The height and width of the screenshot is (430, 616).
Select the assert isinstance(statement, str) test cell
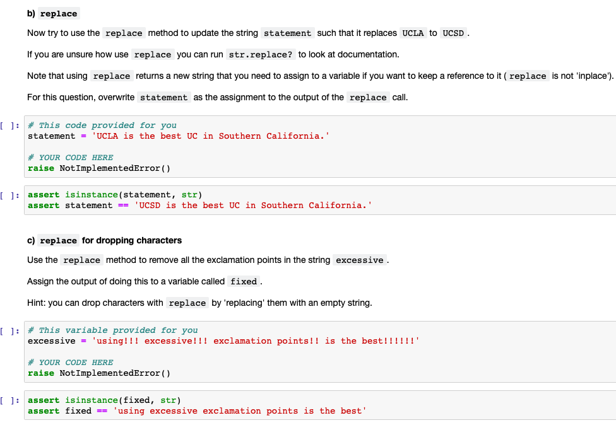point(316,200)
